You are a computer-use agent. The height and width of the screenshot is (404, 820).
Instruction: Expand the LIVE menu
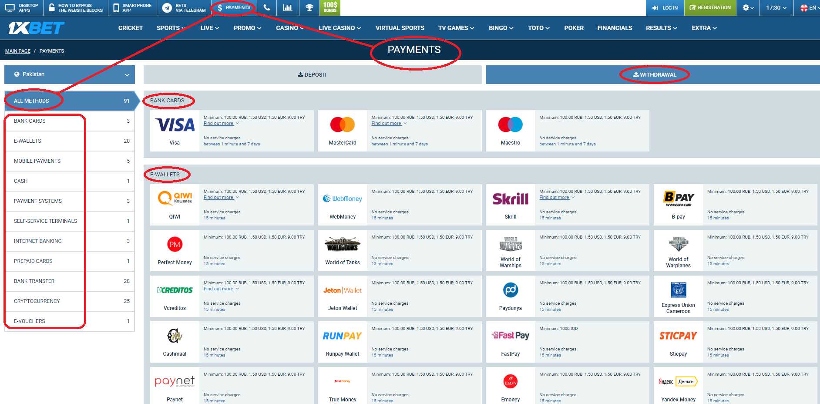click(210, 28)
